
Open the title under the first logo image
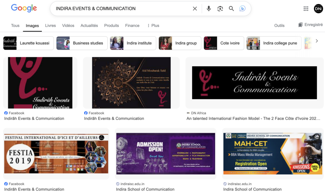point(34,118)
